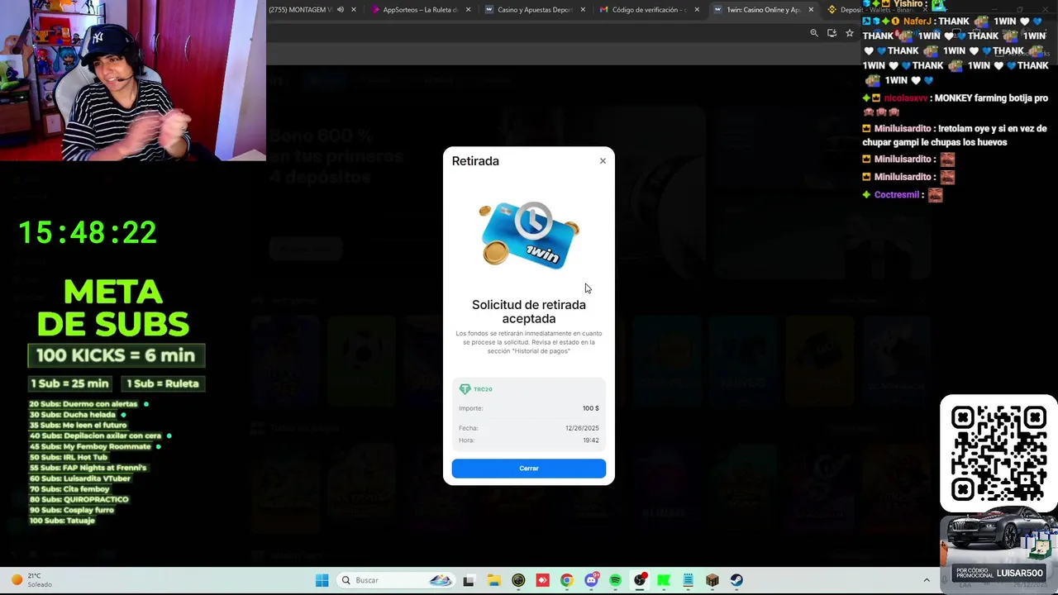This screenshot has height=595, width=1058.
Task: Open File Explorer from the taskbar
Action: coord(493,580)
